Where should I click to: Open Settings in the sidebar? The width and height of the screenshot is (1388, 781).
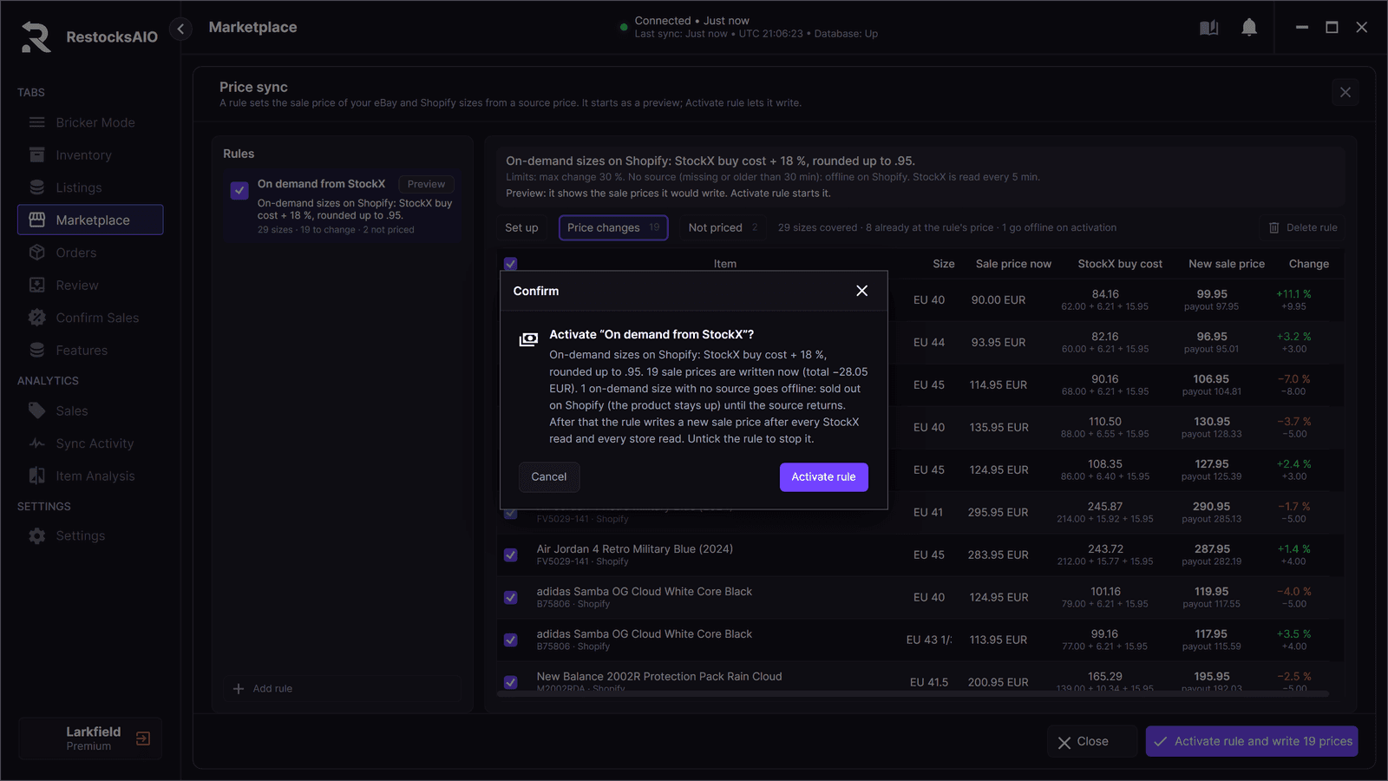90,536
